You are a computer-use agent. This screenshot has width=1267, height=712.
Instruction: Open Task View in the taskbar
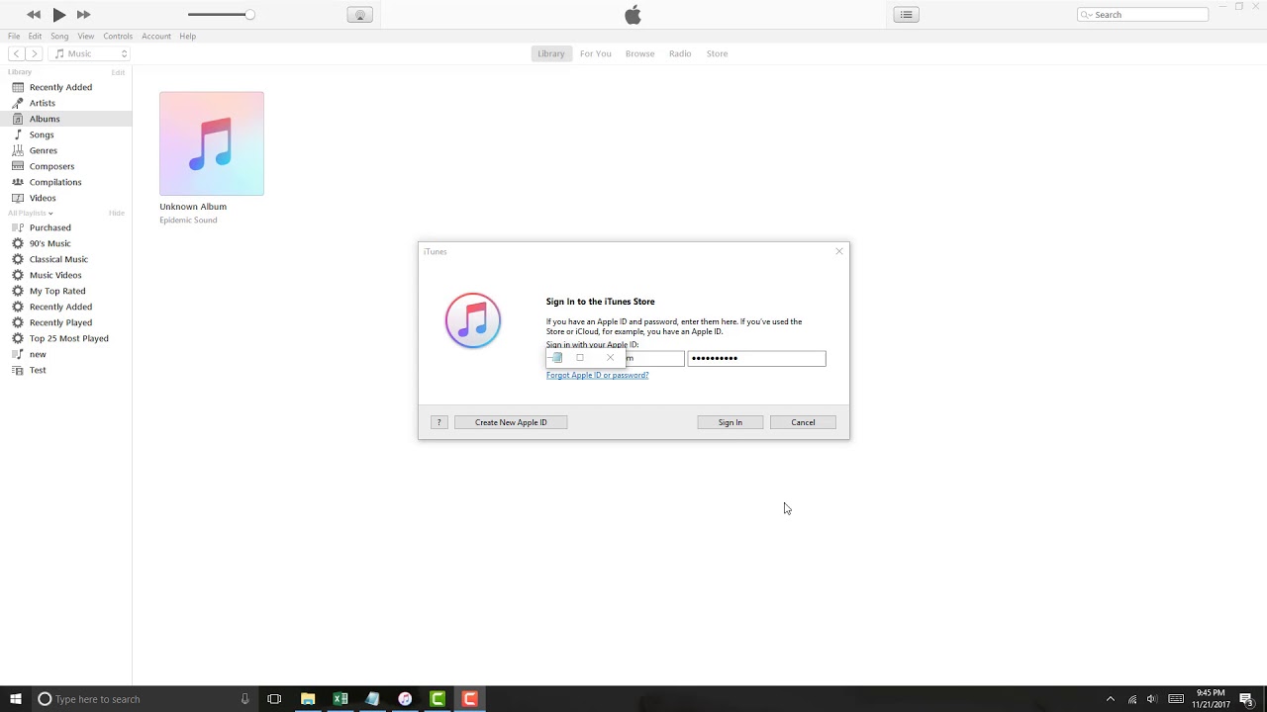coord(274,699)
